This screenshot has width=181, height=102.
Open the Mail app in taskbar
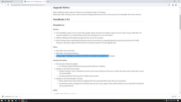click(16, 101)
